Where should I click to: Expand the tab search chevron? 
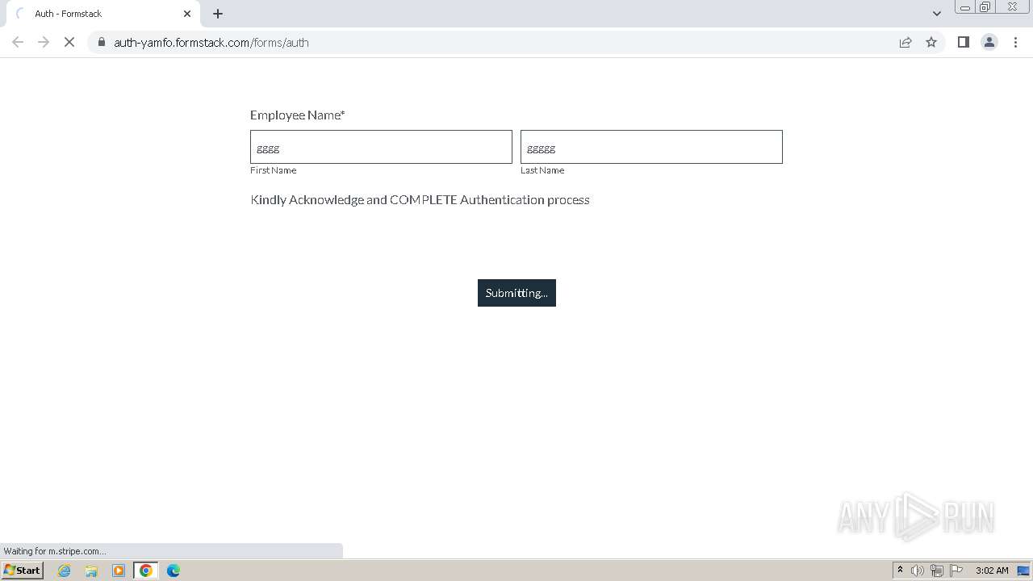pyautogui.click(x=936, y=14)
